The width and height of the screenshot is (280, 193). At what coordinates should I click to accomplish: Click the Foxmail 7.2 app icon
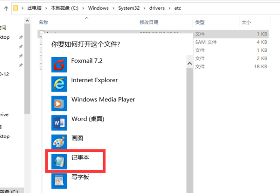59,64
